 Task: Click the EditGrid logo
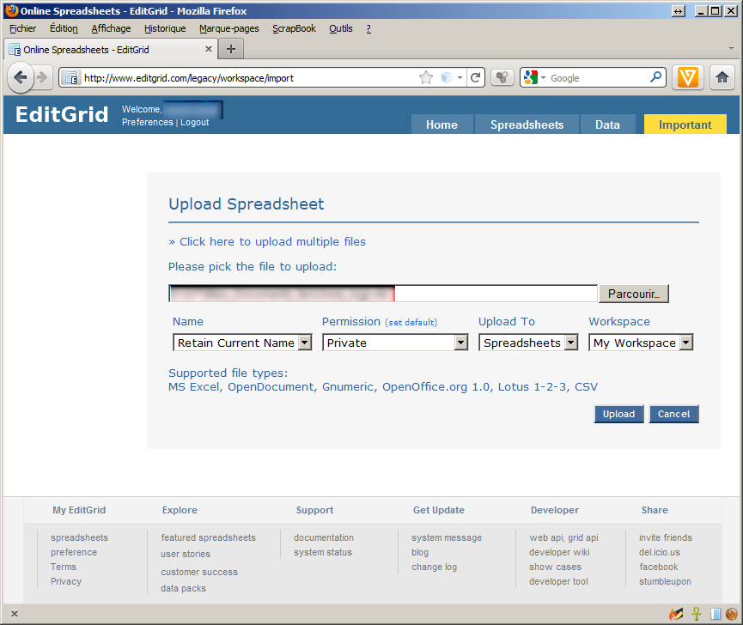coord(62,114)
